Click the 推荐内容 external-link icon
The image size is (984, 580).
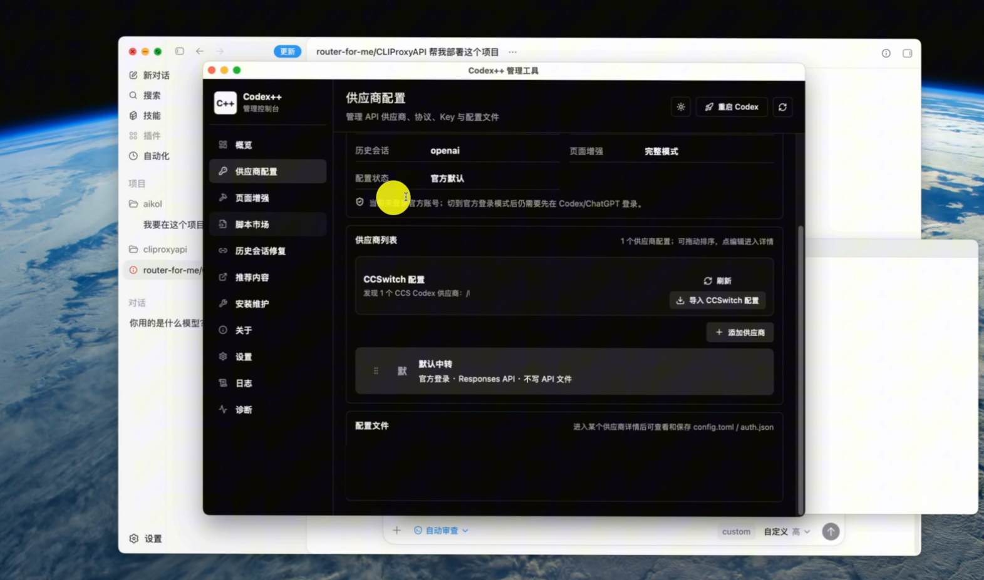click(x=223, y=277)
